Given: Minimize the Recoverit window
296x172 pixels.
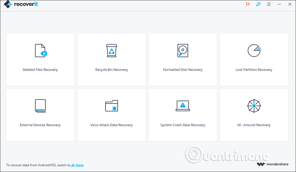Looking at the screenshot, I should tap(279, 4).
